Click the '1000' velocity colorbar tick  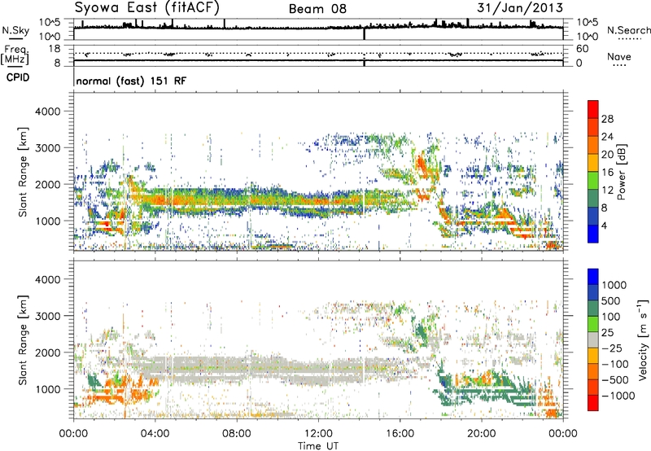point(614,285)
